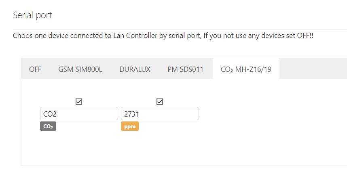The height and width of the screenshot is (186, 347).
Task: Click the word "Choos" starting the description
Action: coord(22,36)
